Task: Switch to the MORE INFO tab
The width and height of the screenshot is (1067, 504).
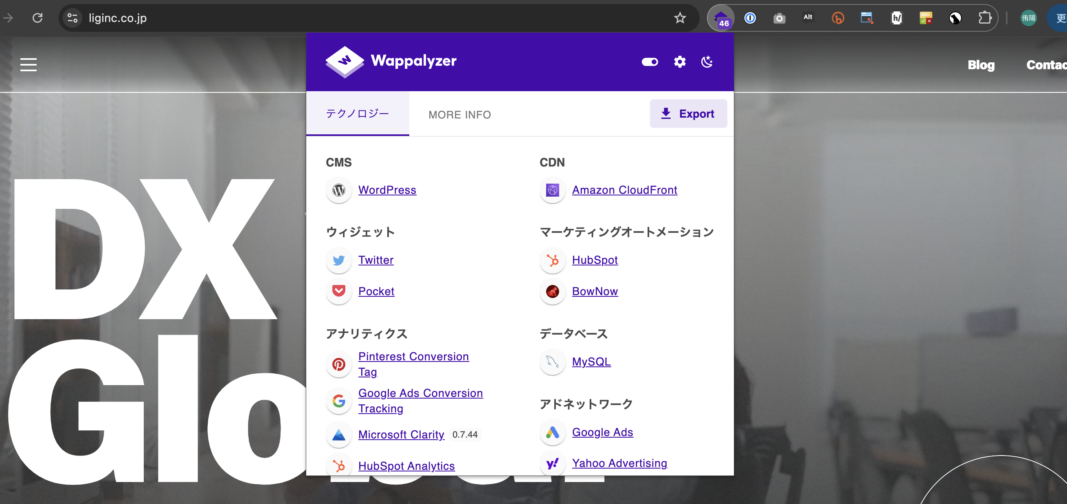Action: 459,114
